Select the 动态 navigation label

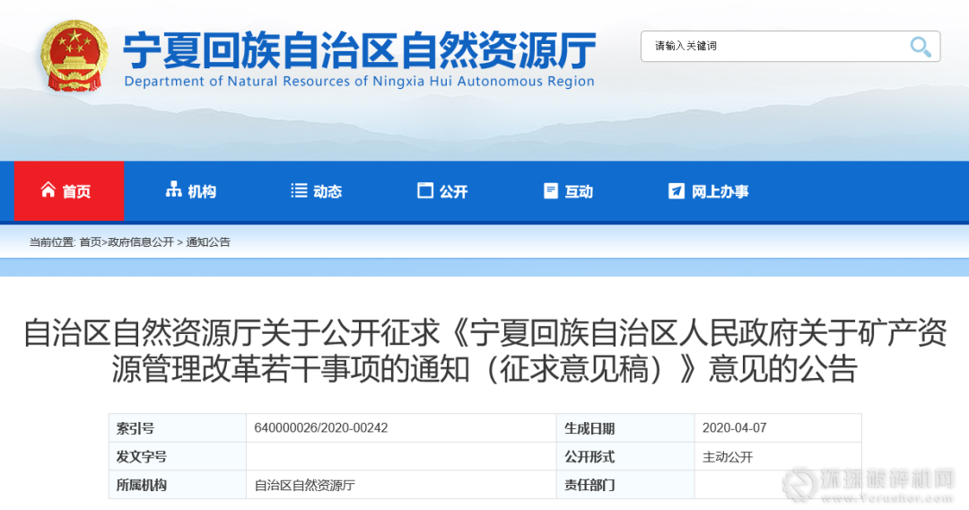coord(327,191)
